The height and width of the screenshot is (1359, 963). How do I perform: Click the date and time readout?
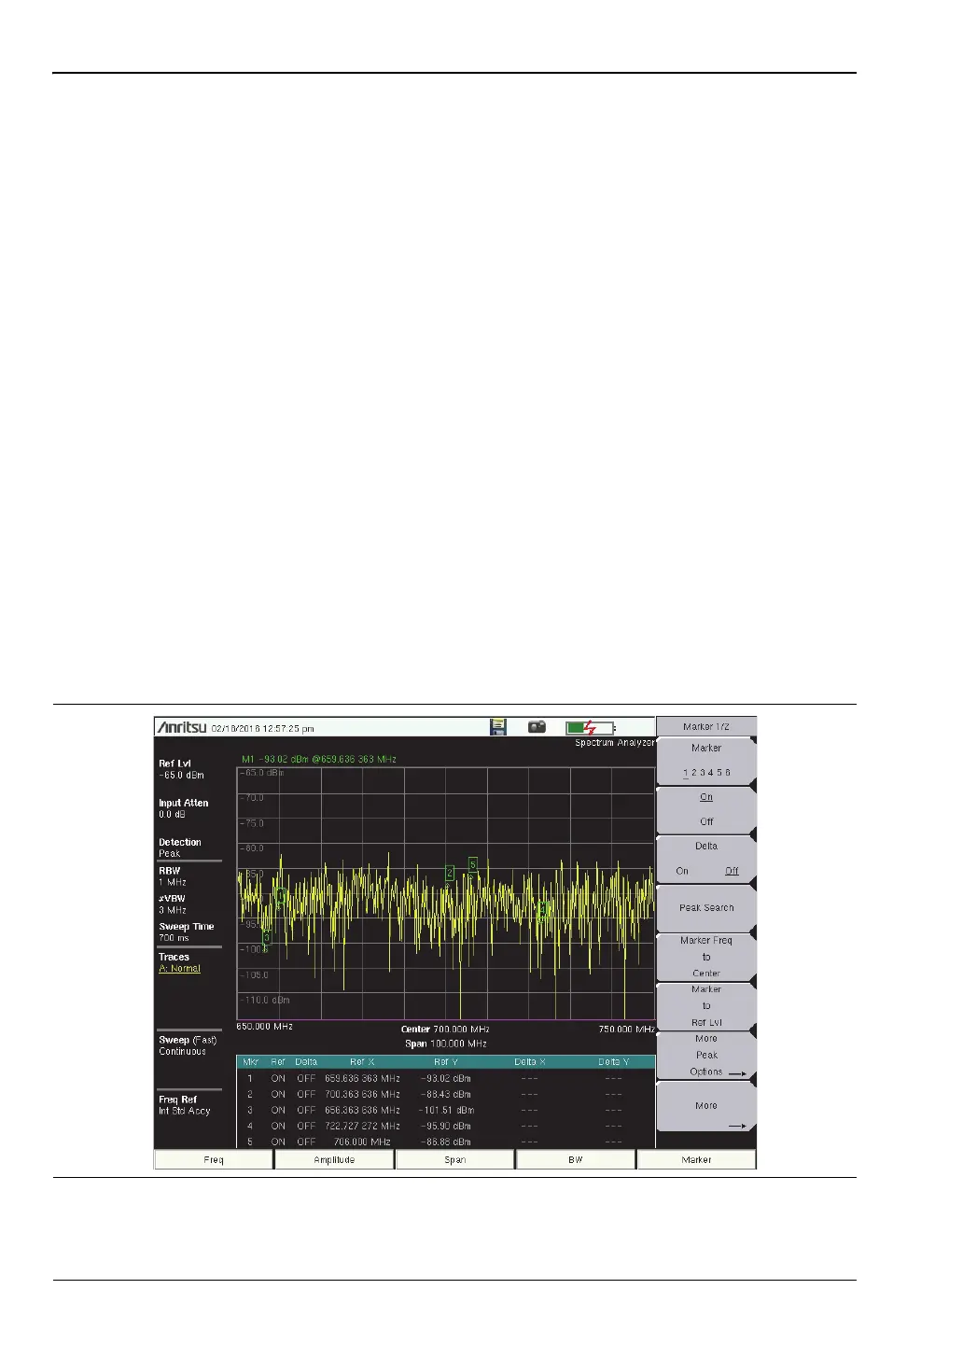click(x=263, y=728)
